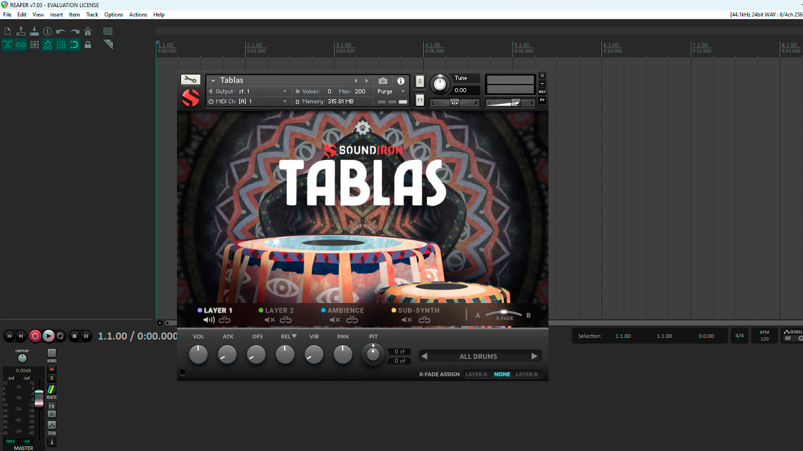Select next instrument right arrow
Image resolution: width=803 pixels, height=451 pixels.
click(x=367, y=81)
